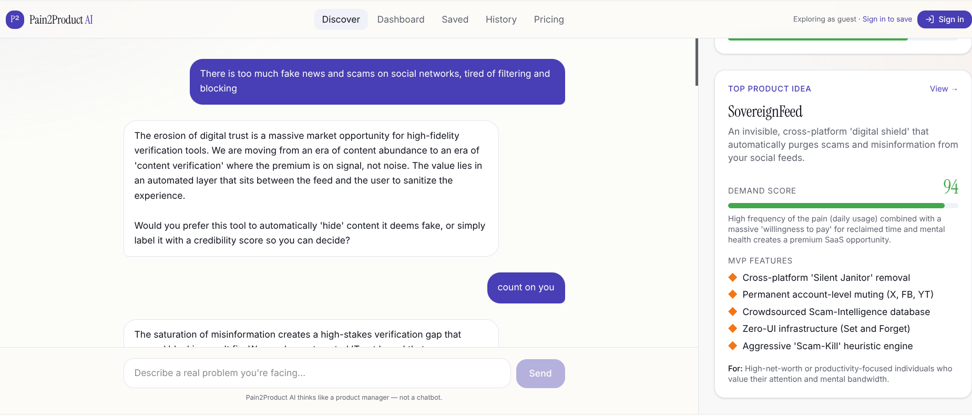
Task: Open the View link for top product idea
Action: [x=944, y=89]
